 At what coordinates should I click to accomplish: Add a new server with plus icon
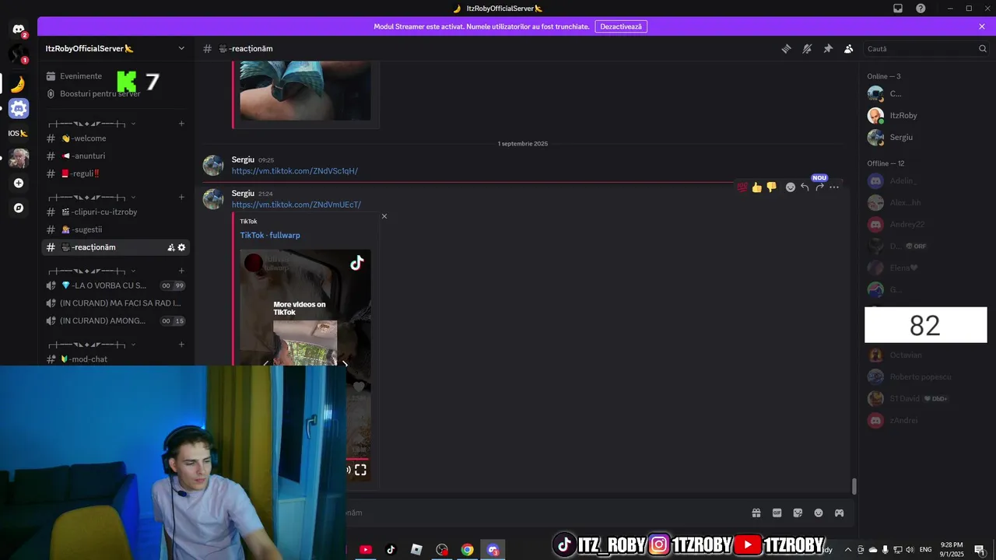(x=19, y=184)
